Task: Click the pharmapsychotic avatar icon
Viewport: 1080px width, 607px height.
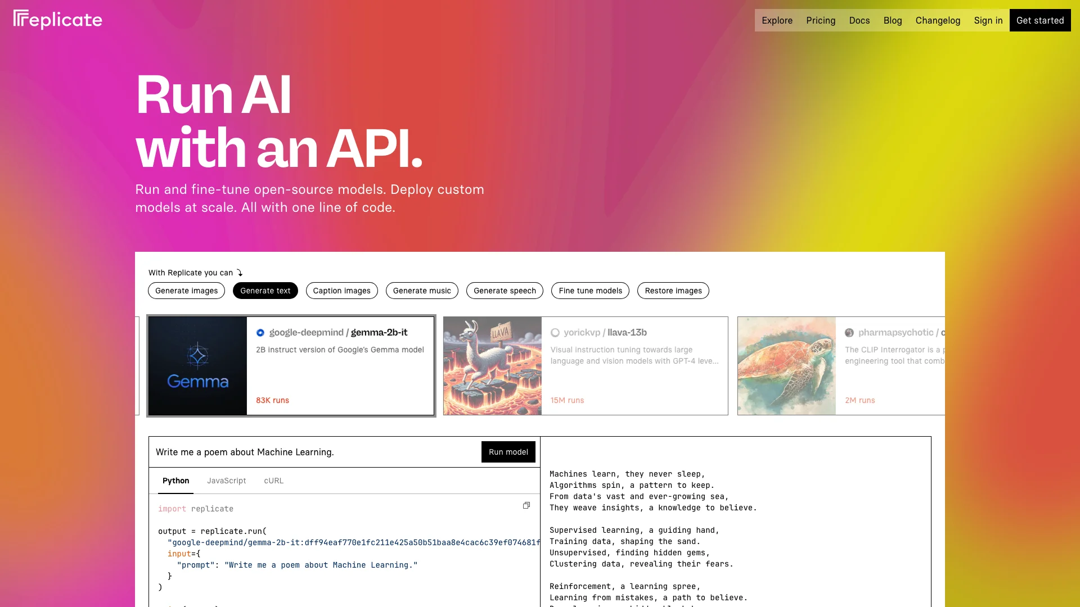Action: click(x=849, y=333)
